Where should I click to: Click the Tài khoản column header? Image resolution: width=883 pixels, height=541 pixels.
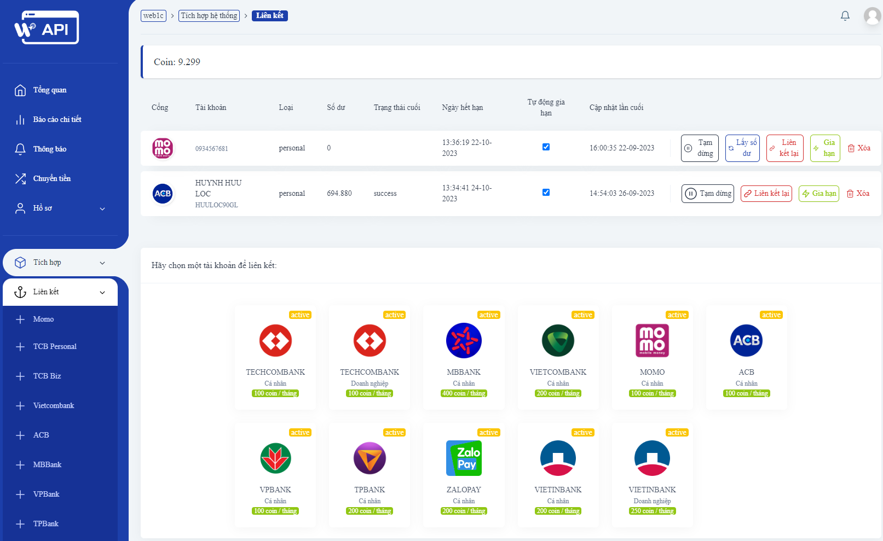click(x=211, y=108)
